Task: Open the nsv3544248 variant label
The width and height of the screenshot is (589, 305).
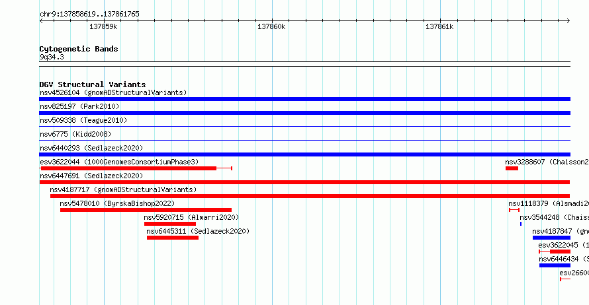Action: click(x=554, y=217)
